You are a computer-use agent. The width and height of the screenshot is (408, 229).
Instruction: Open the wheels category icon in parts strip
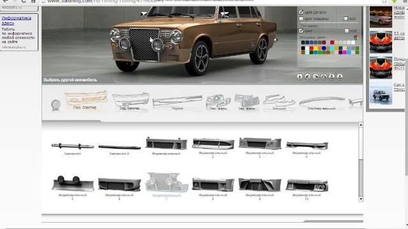pyautogui.click(x=55, y=105)
